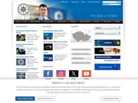Open Informace thumbnail with group of people

pyautogui.click(x=48, y=36)
